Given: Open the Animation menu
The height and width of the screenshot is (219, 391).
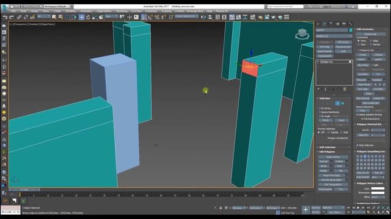Looking at the screenshot, I should click(86, 12).
